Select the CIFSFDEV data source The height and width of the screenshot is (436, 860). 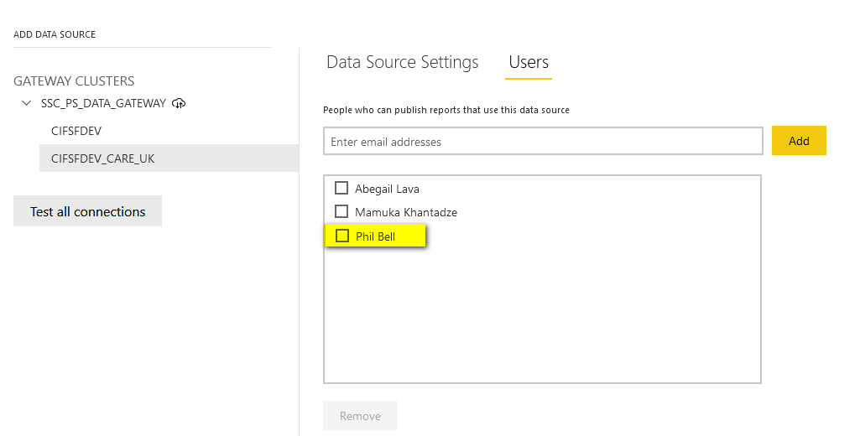[76, 131]
